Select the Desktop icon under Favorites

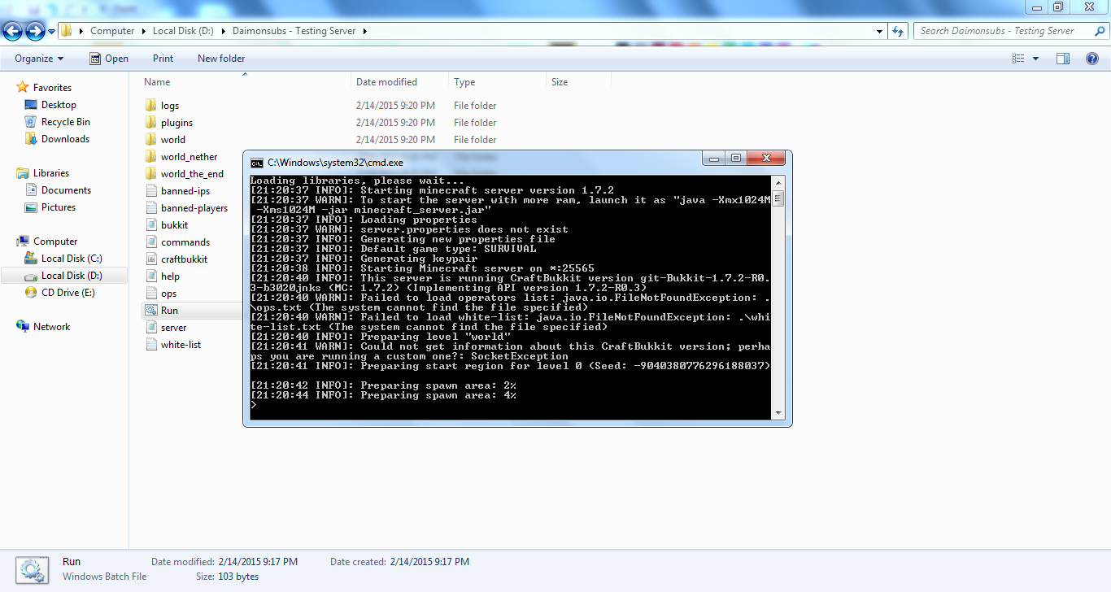click(x=31, y=105)
